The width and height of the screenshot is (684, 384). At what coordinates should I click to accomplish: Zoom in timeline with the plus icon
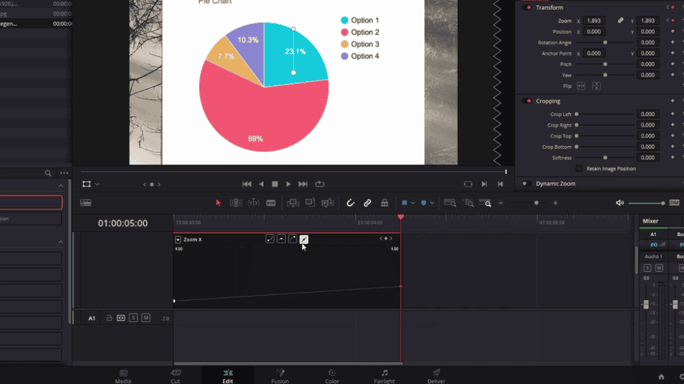click(x=555, y=203)
